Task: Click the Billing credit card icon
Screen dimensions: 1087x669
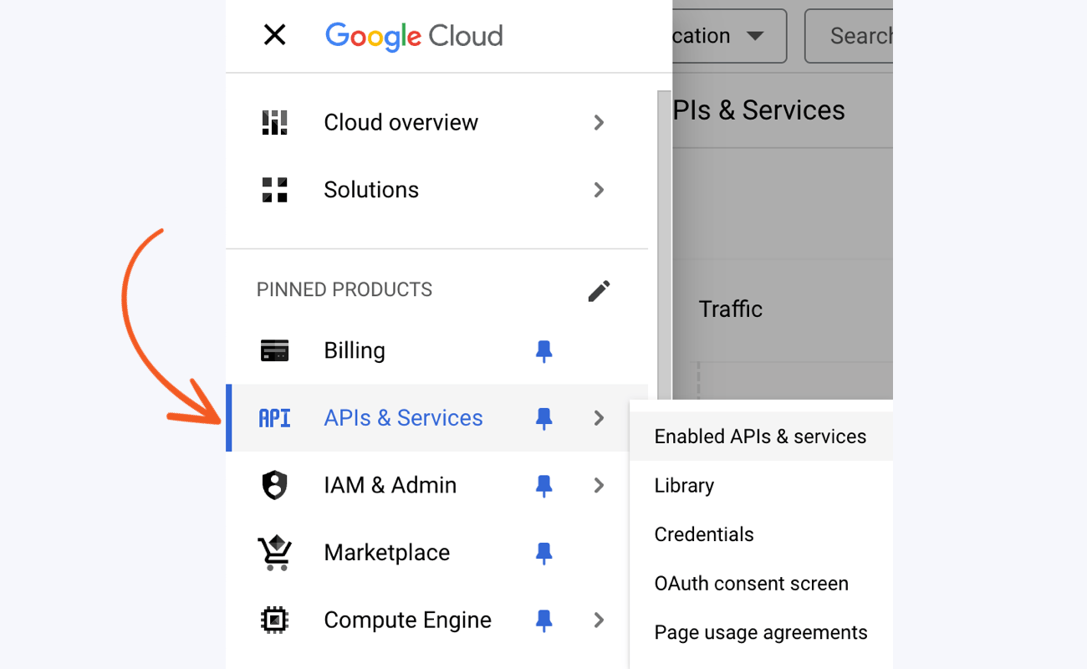Action: [274, 350]
